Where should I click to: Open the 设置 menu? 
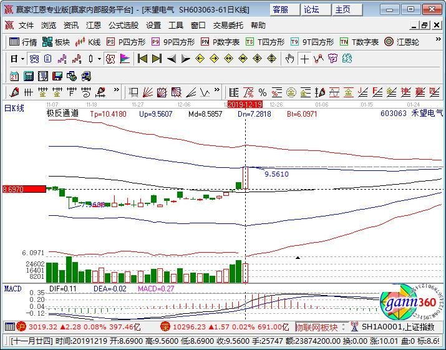tap(153, 26)
